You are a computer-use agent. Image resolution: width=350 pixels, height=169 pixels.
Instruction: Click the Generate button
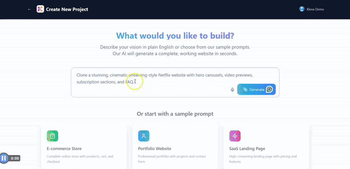coord(256,90)
